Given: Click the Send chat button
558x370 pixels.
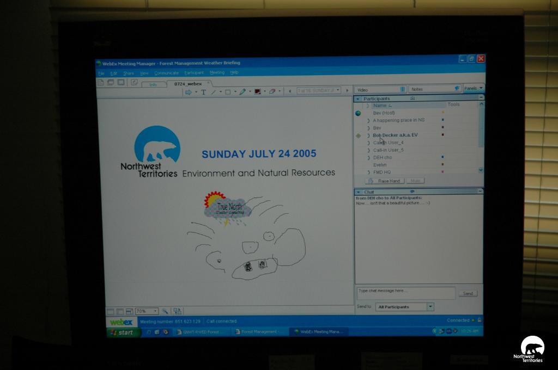Looking at the screenshot, I should (x=468, y=293).
